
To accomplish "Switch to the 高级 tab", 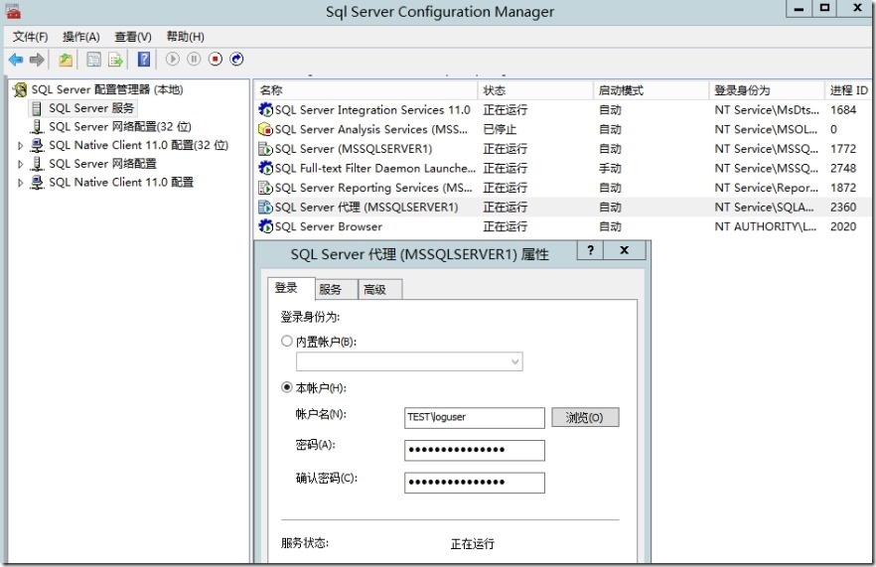I will coord(374,289).
